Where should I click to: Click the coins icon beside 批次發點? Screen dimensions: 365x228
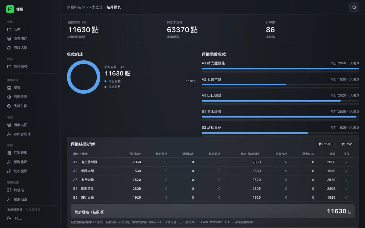pyautogui.click(x=9, y=171)
